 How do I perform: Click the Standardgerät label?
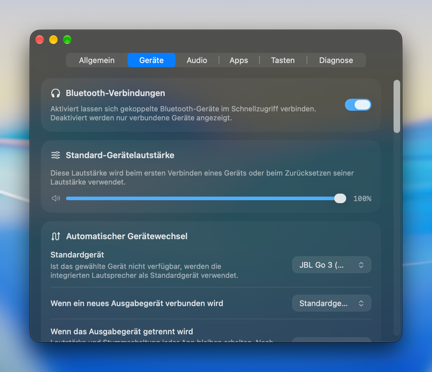click(x=77, y=255)
